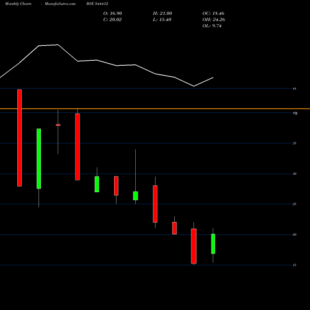
Task: Click the tallest red candle reaching 44
Action: tap(19, 138)
